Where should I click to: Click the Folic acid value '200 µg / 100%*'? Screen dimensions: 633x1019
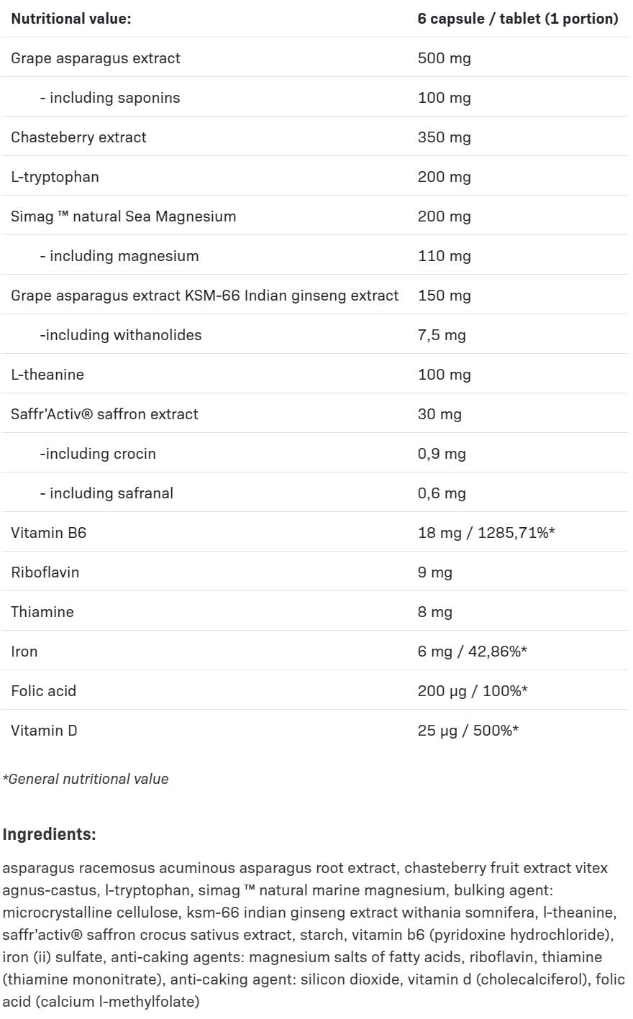tap(473, 691)
